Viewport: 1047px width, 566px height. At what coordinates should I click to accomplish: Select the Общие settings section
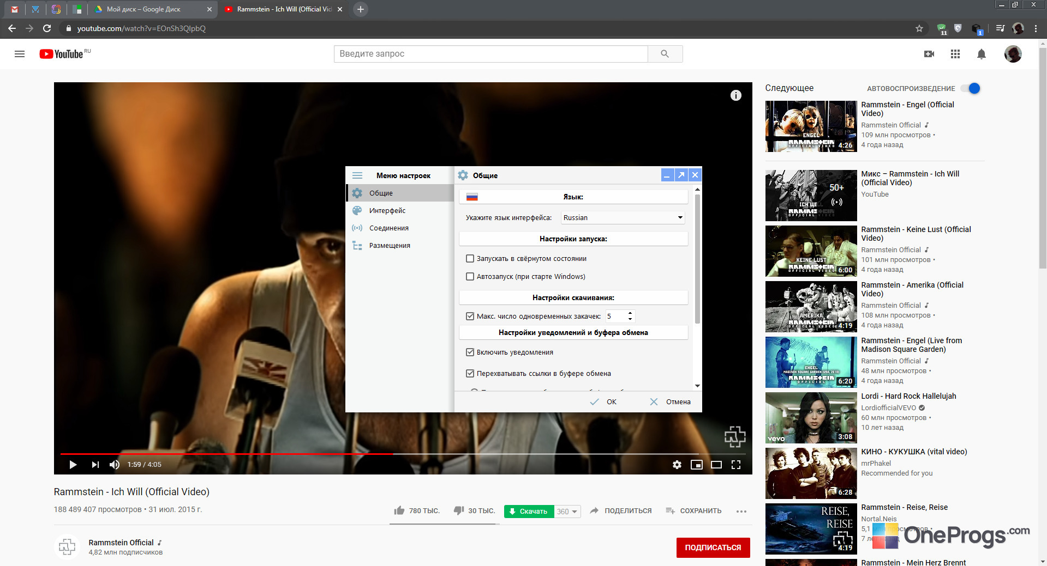400,193
